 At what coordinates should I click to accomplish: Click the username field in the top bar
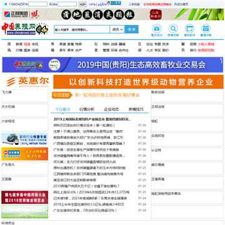tap(37, 4)
